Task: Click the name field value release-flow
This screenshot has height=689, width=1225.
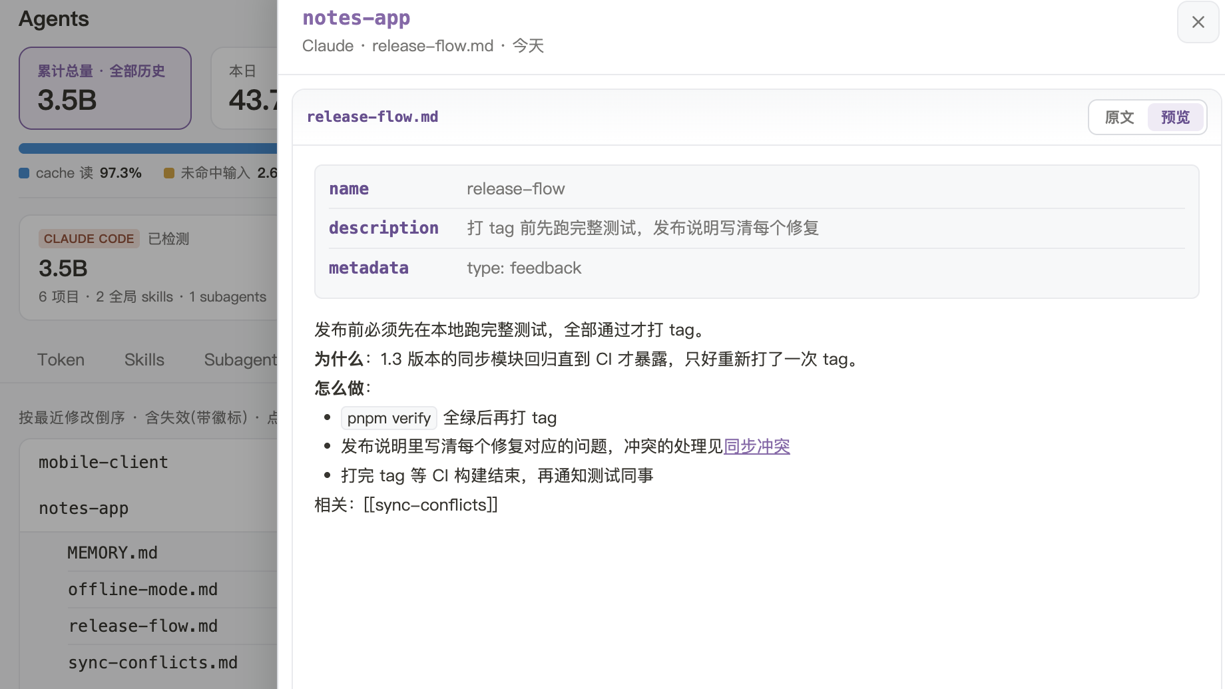Action: tap(515, 189)
